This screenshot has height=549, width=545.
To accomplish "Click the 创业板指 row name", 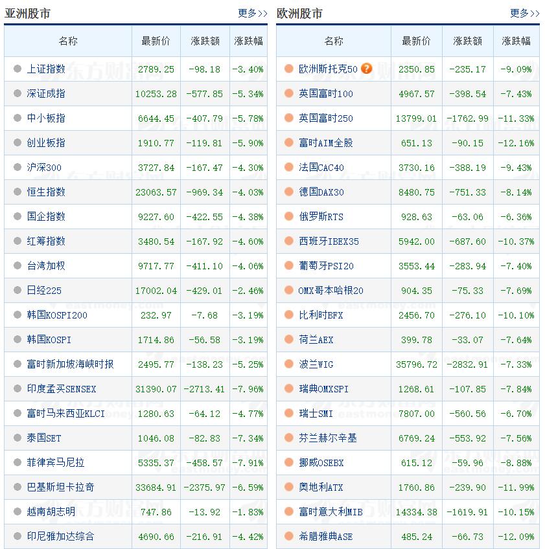I will (46, 143).
